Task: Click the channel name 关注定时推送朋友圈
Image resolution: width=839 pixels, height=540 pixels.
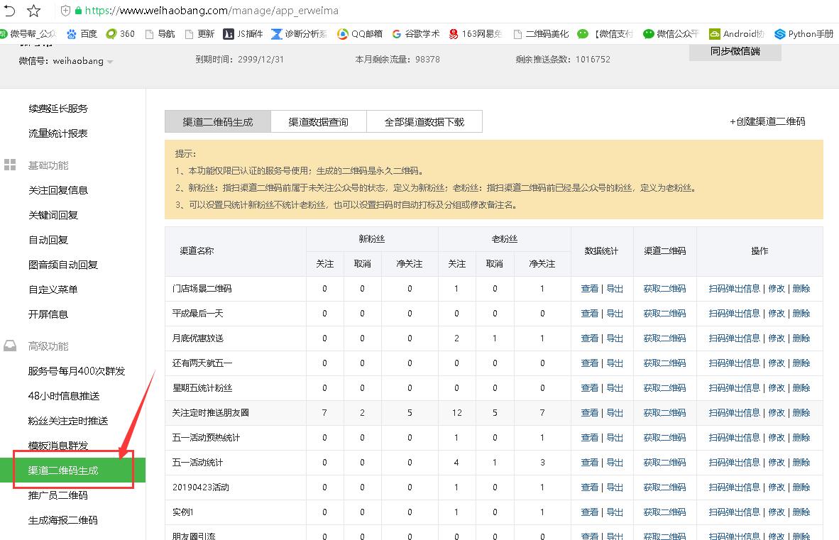Action: click(x=210, y=413)
